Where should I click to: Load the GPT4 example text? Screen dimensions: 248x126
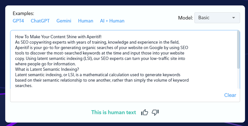(x=18, y=21)
